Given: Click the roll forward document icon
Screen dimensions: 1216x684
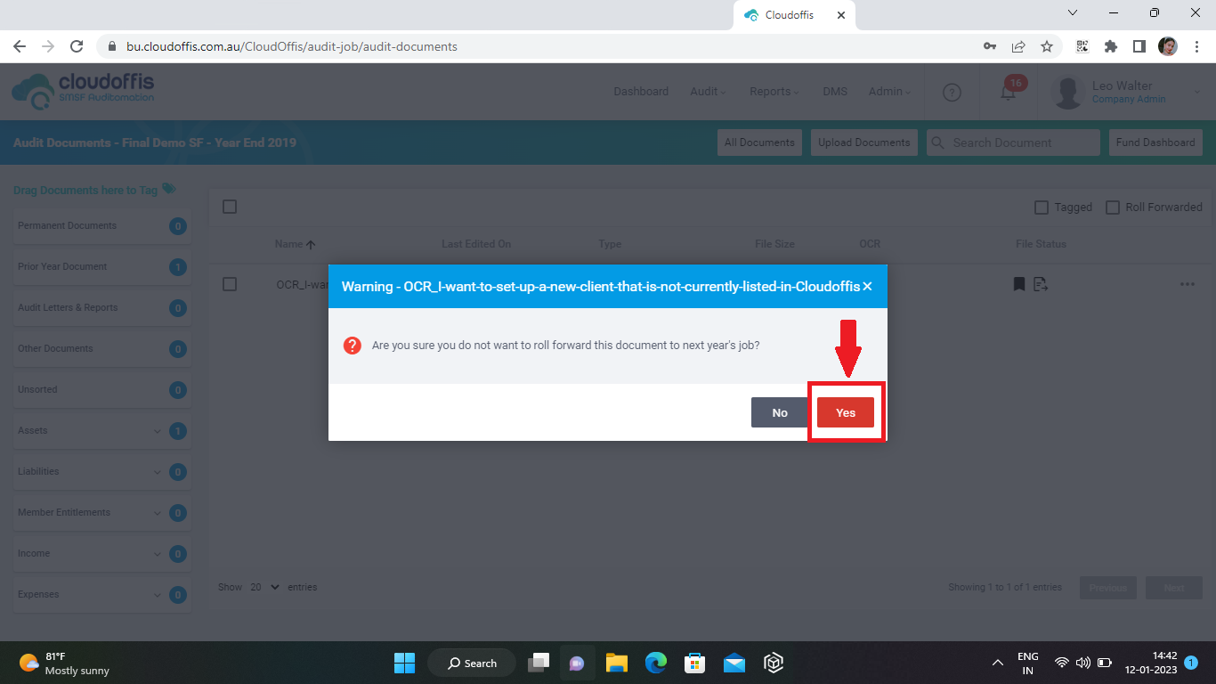Looking at the screenshot, I should click(x=1041, y=284).
